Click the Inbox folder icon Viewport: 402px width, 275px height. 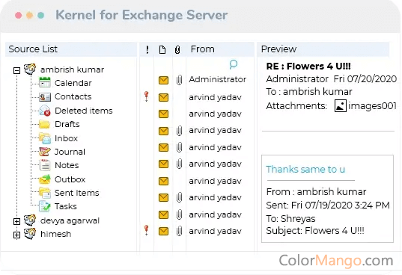tap(45, 138)
